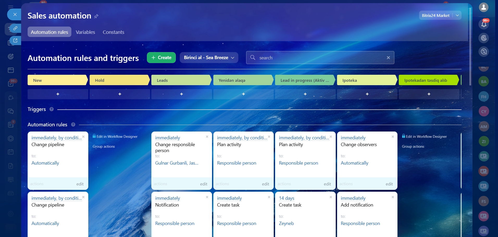Image resolution: width=498 pixels, height=237 pixels.
Task: Clear the search field with X
Action: click(x=388, y=58)
